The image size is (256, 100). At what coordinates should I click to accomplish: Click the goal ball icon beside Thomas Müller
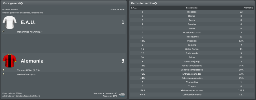[x=4, y=70]
